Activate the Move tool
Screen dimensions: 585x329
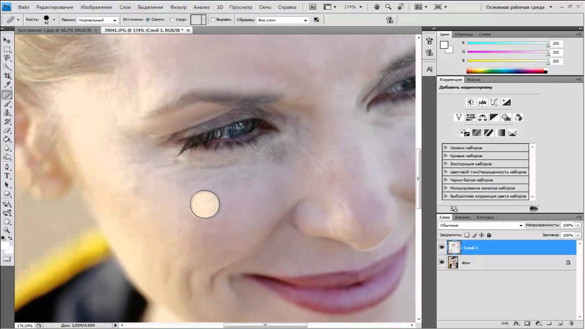7,40
